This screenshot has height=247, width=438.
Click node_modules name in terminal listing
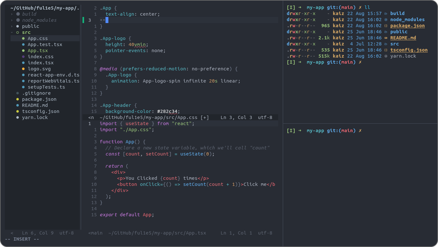(407, 20)
